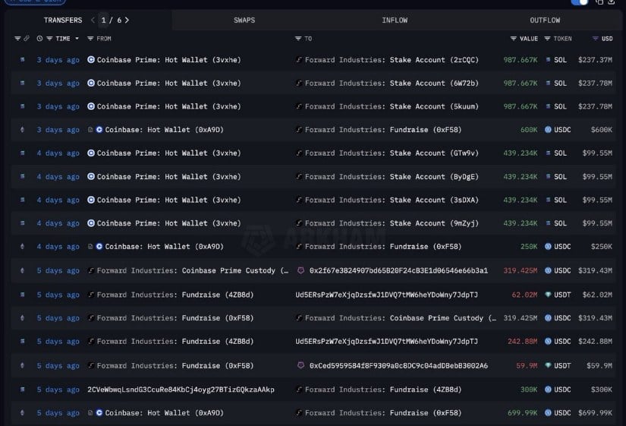This screenshot has height=426, width=626.
Task: Open Forward Industries Stake Account (3sDXA)
Action: (x=392, y=200)
